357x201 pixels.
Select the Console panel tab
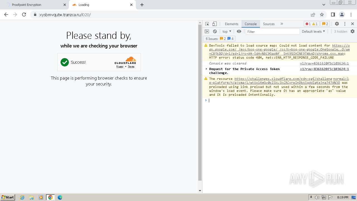pos(250,24)
